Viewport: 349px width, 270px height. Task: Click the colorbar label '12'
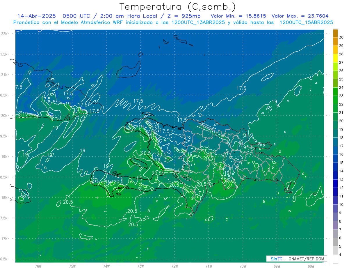[x=341, y=188]
